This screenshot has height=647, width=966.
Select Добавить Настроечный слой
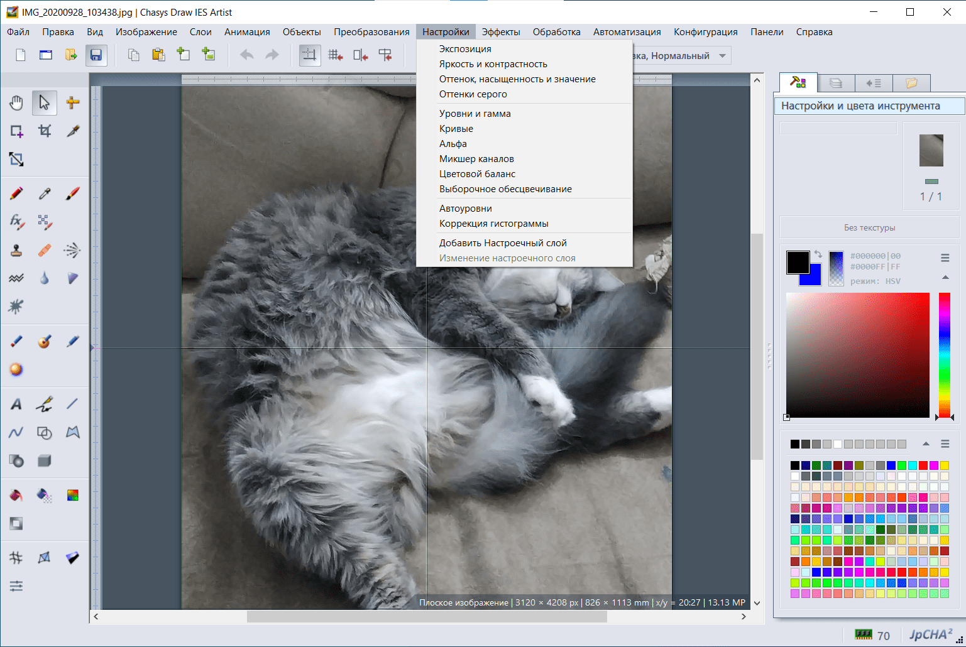pyautogui.click(x=503, y=243)
